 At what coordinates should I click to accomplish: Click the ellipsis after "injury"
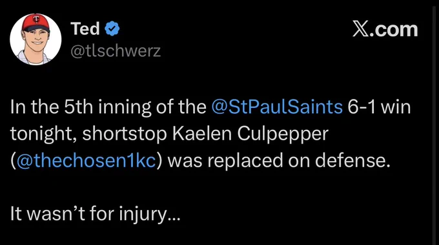coord(174,219)
